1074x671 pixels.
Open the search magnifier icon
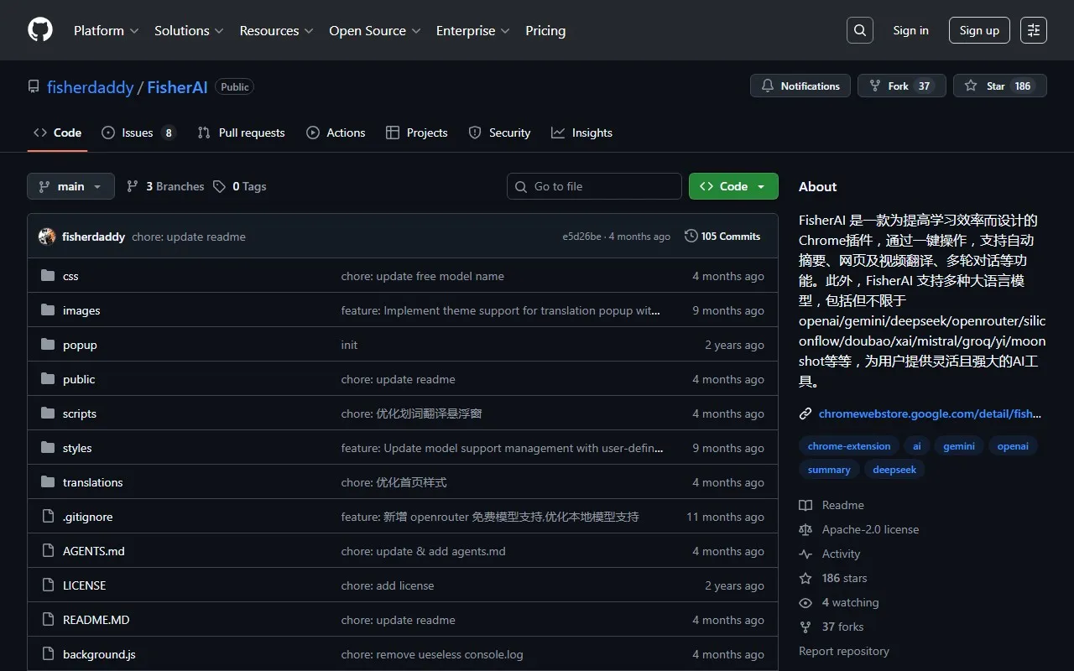coord(860,30)
